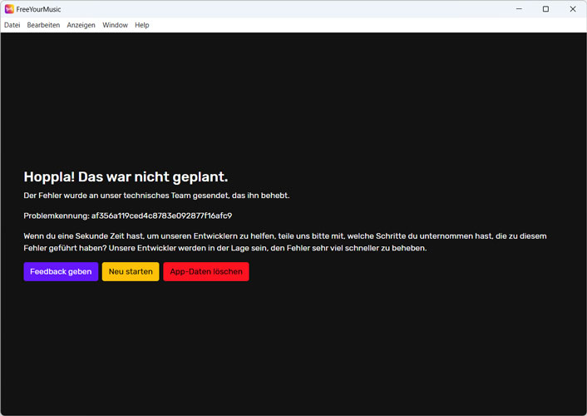
Task: Open the Bearbeiten menu
Action: point(43,25)
